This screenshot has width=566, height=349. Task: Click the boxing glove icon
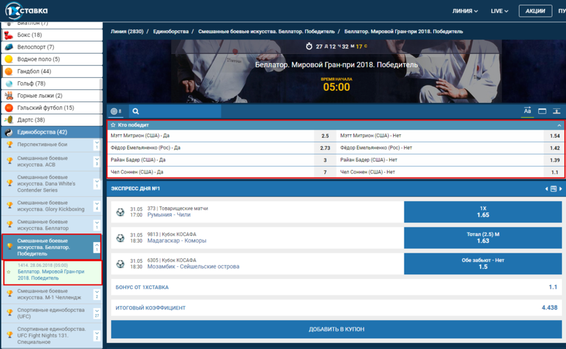coord(9,35)
